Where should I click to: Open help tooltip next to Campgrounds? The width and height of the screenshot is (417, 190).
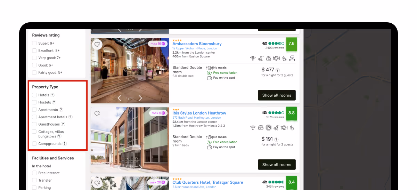(x=64, y=144)
